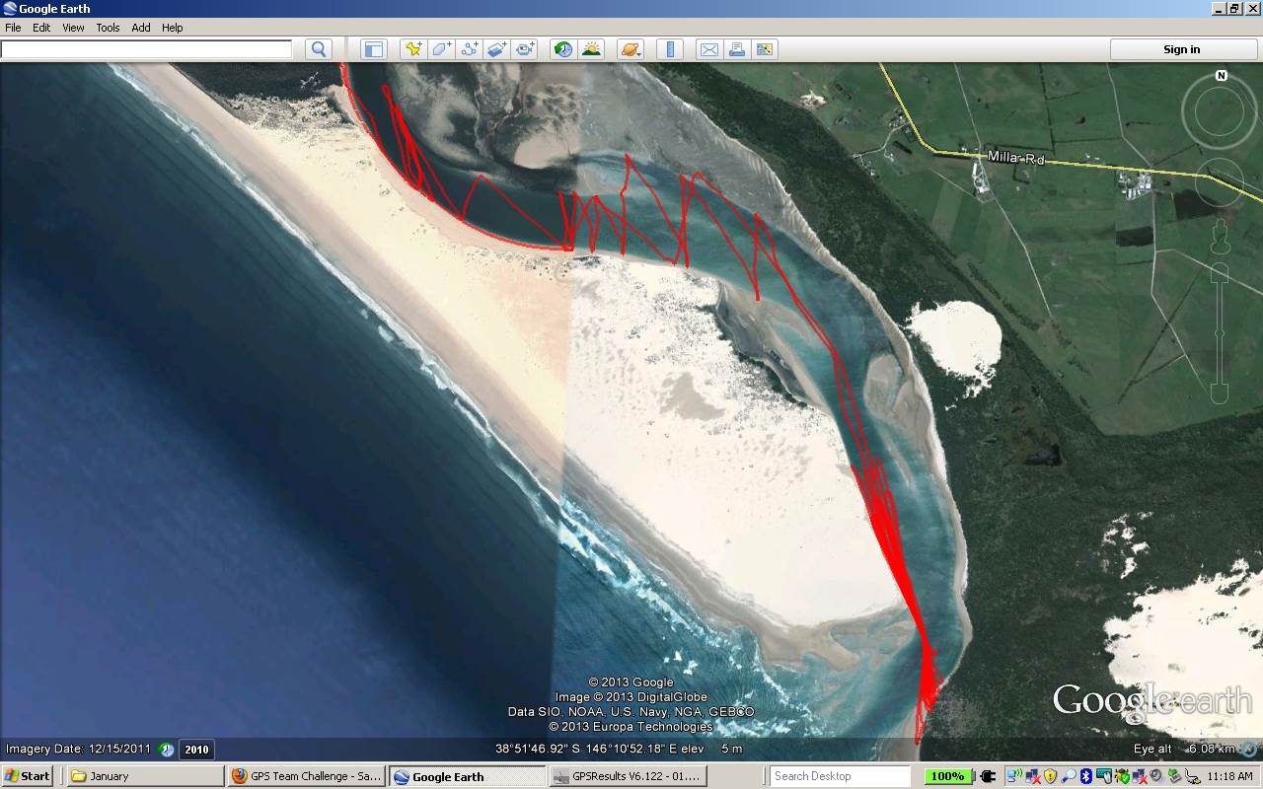Print the current map view
1263x789 pixels.
coord(736,49)
